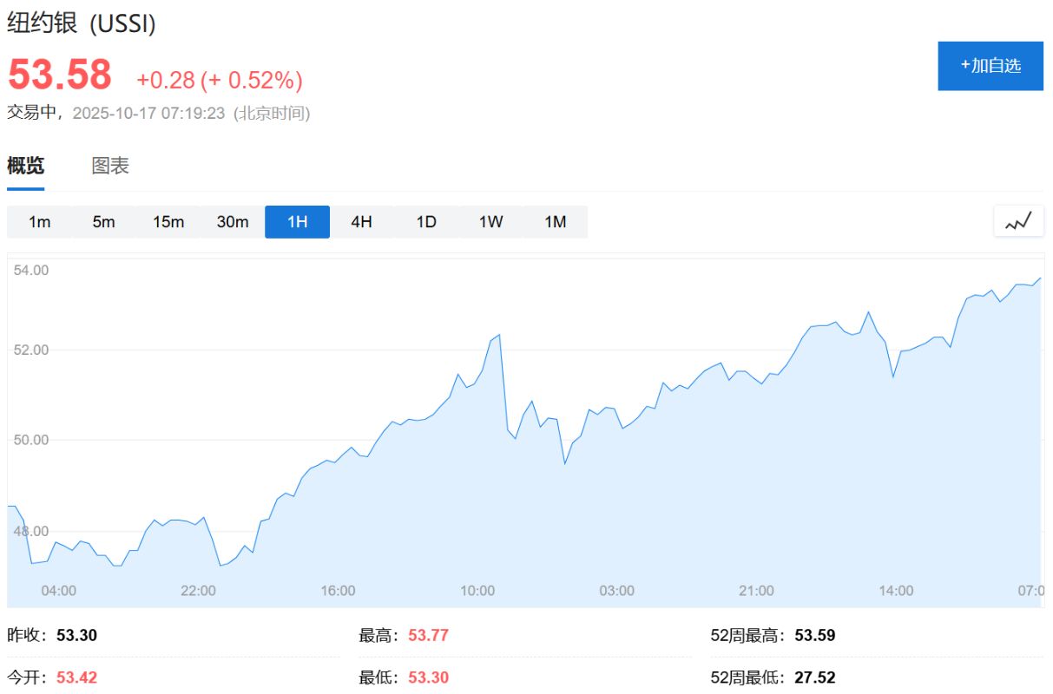Switch to the 图表 tab
Screen dimensions: 1053x694
click(x=110, y=166)
